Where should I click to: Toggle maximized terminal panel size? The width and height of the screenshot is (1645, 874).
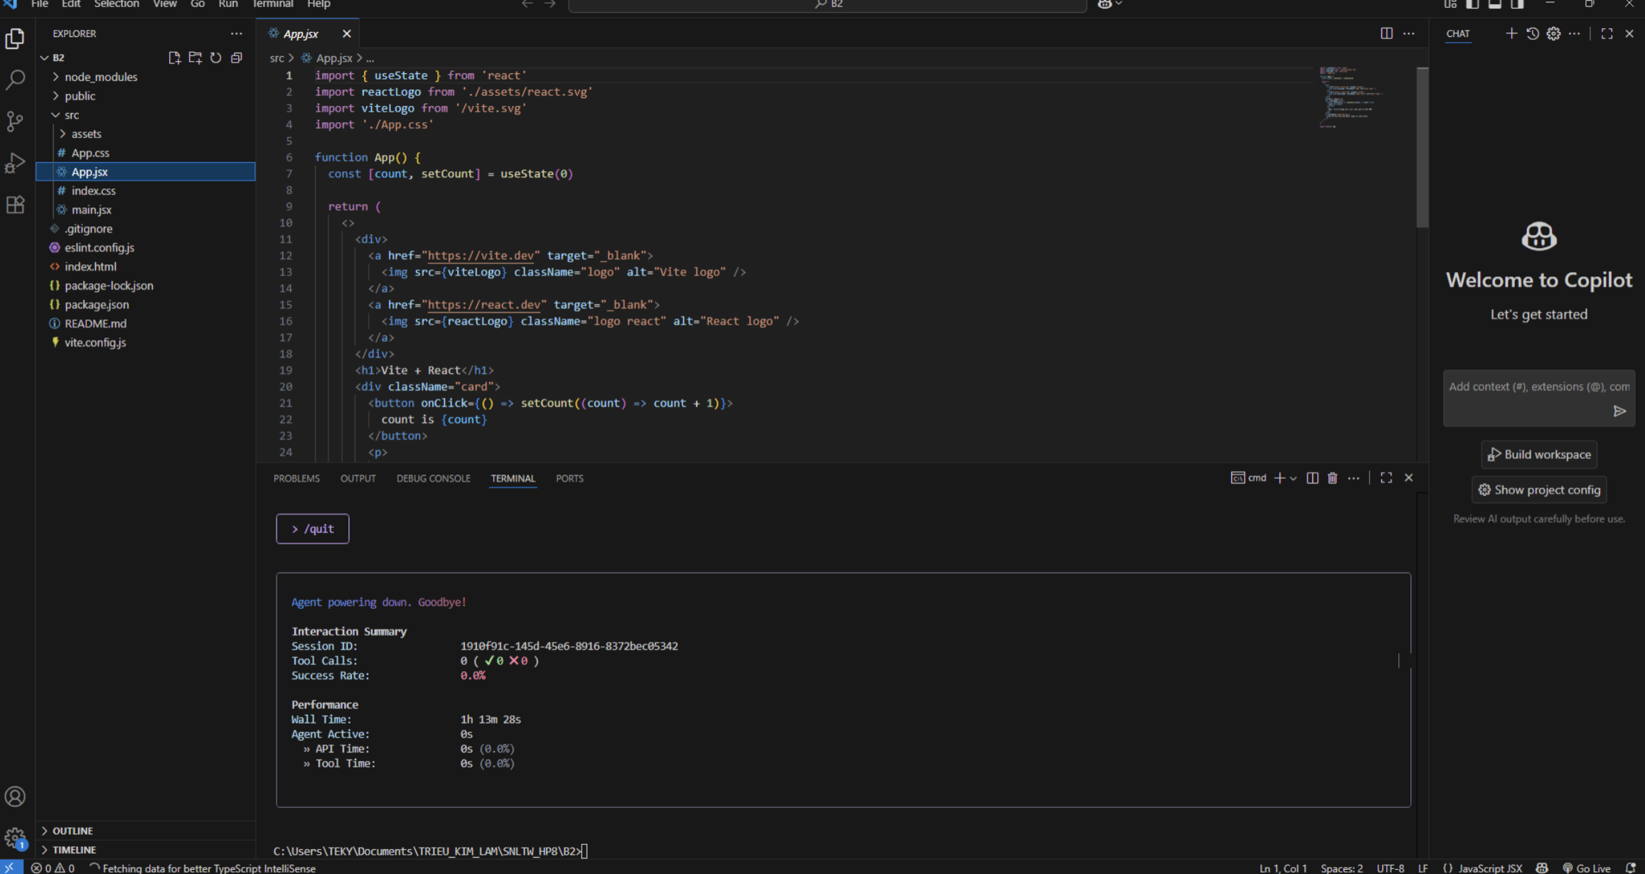click(x=1386, y=478)
